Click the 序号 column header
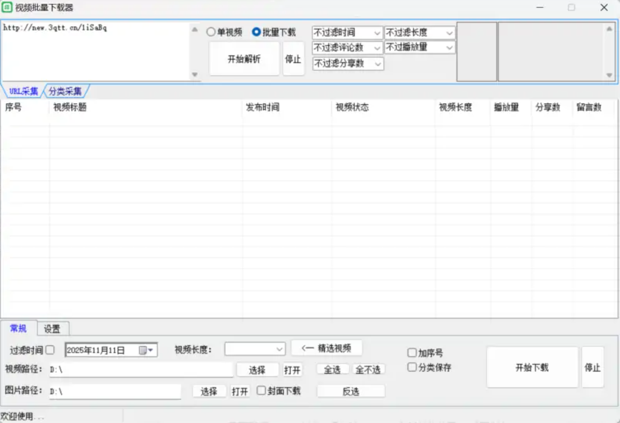The width and height of the screenshot is (620, 423). [25, 107]
